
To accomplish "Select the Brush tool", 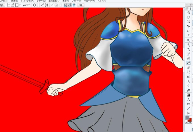I will [x=188, y=54].
